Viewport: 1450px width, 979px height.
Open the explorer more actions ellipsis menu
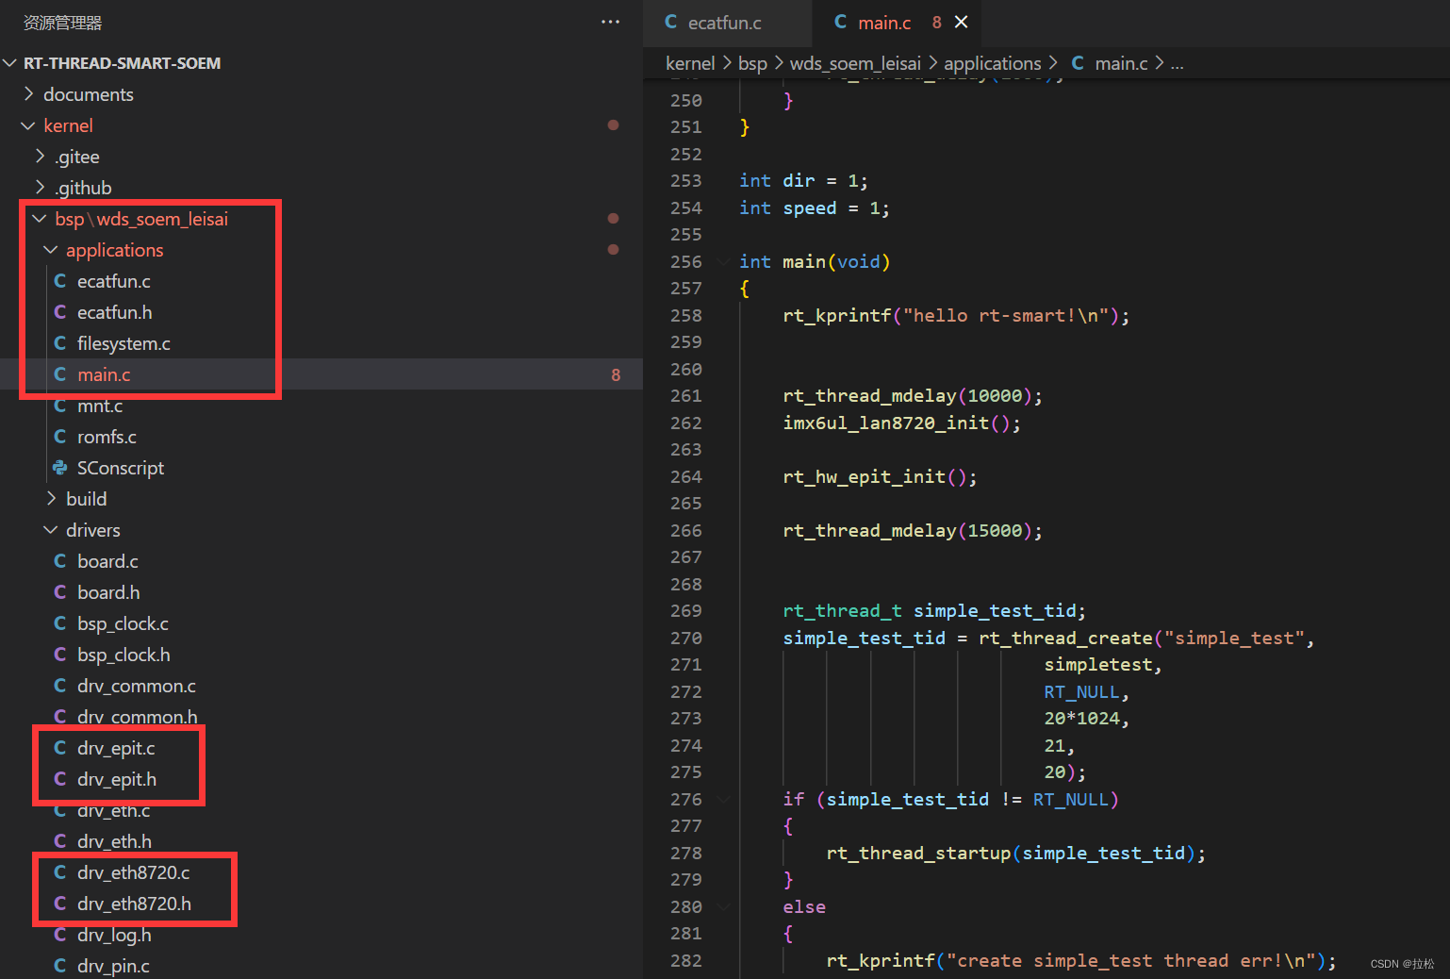point(610,22)
